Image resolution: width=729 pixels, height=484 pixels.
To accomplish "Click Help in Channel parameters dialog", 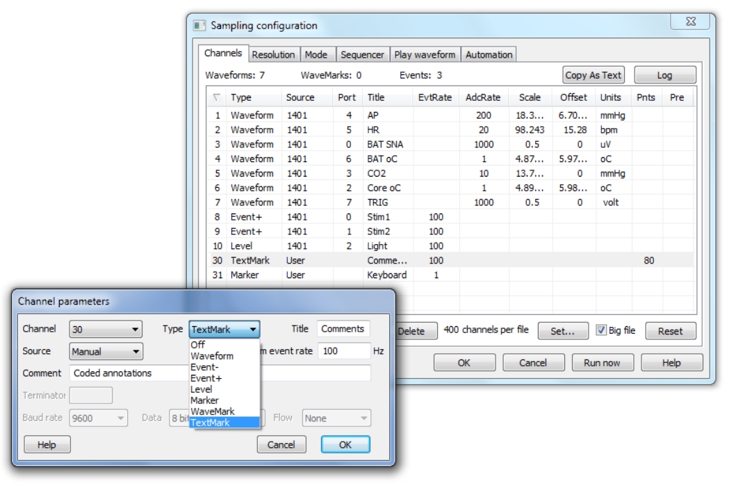I will 47,444.
